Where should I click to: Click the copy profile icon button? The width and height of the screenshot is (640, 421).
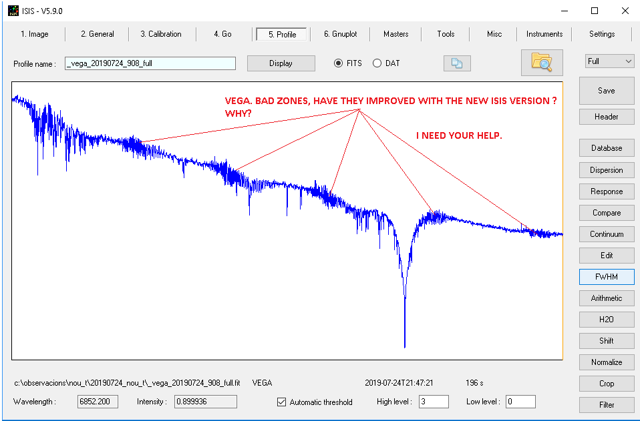click(x=457, y=63)
